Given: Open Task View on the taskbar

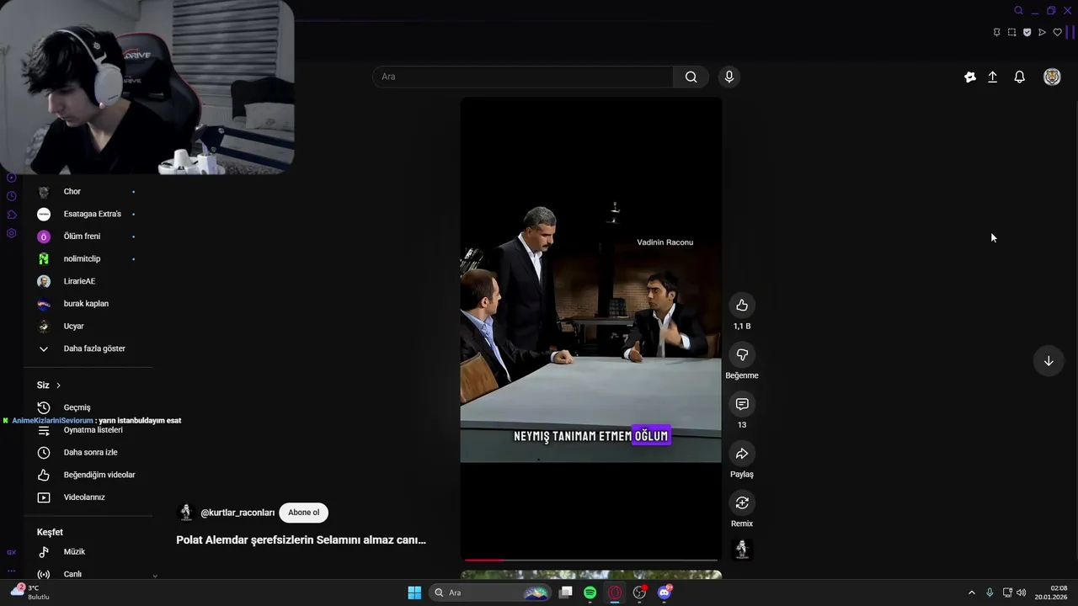Looking at the screenshot, I should click(566, 593).
